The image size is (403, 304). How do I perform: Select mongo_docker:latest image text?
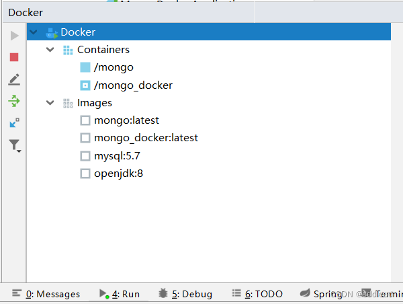click(x=146, y=138)
